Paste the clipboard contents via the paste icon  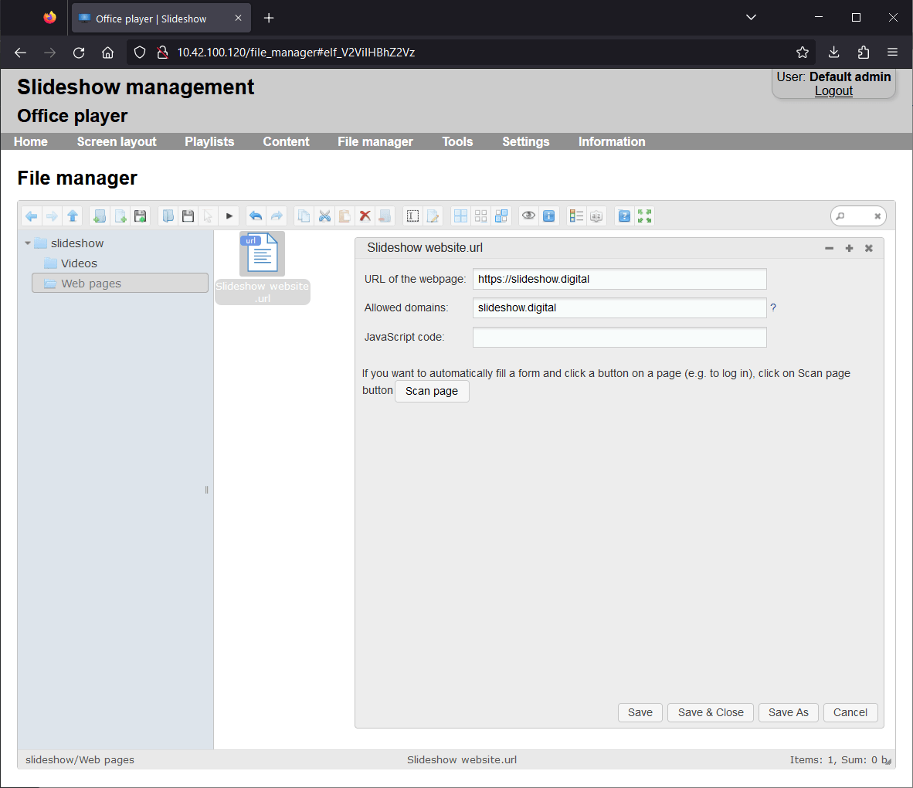344,216
